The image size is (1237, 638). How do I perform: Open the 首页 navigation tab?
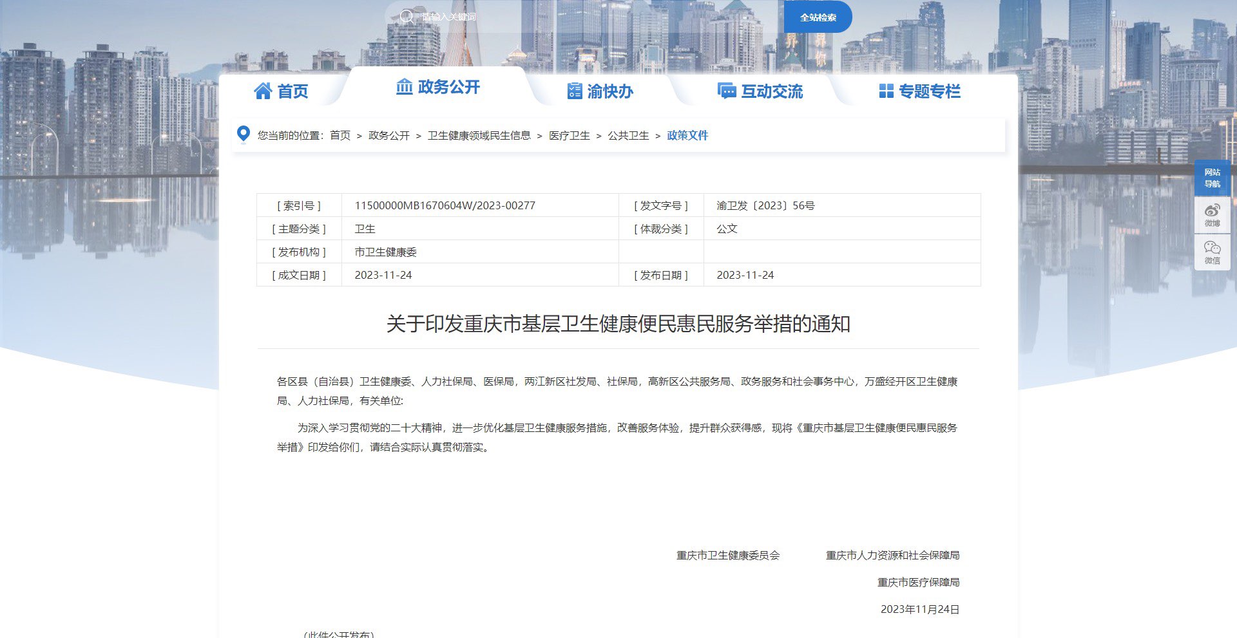(282, 91)
